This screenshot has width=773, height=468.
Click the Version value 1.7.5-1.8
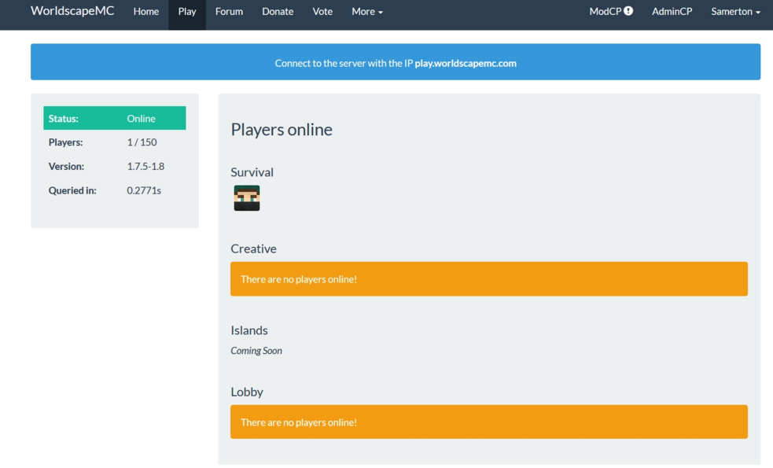(145, 166)
